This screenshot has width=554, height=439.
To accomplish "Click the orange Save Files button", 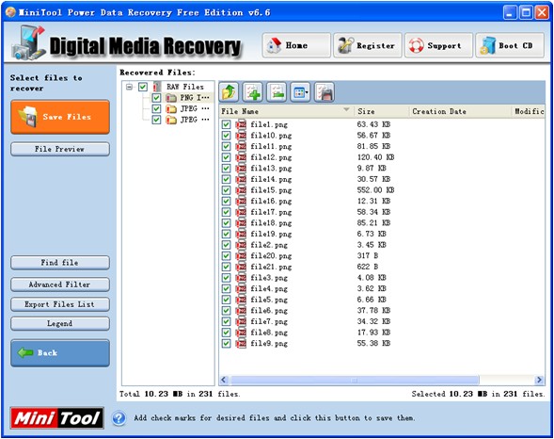I will click(x=60, y=117).
